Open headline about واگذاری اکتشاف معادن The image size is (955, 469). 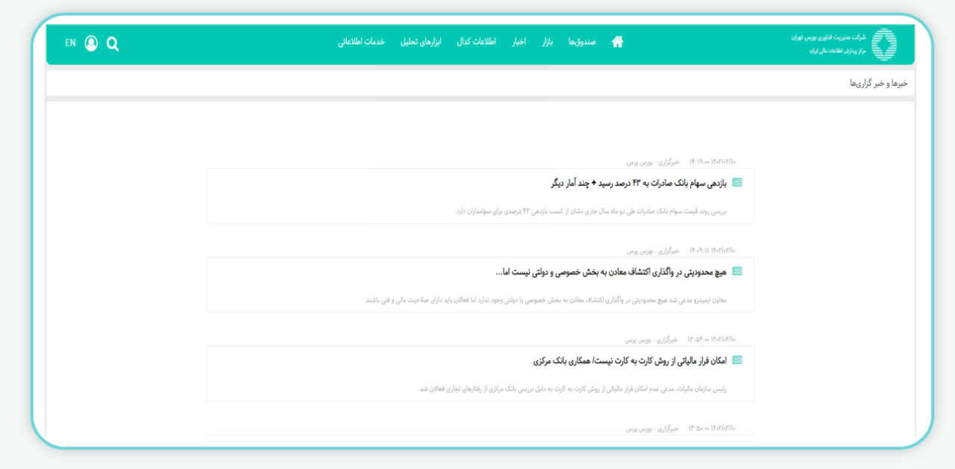610,272
